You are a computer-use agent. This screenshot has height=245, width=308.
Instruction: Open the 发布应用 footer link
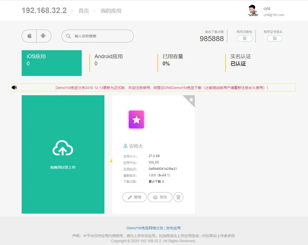[x=173, y=228]
